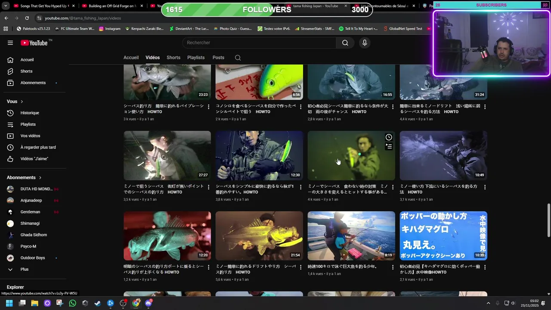Open Discord from taskbar

pos(149,303)
